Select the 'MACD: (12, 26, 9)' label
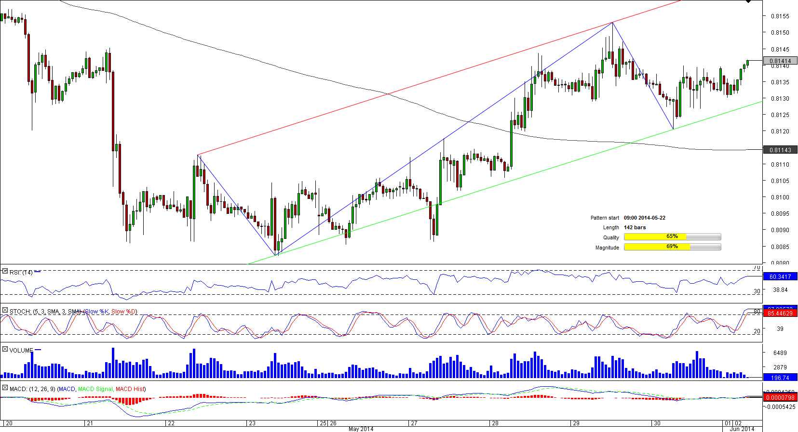The image size is (798, 432). (32, 389)
